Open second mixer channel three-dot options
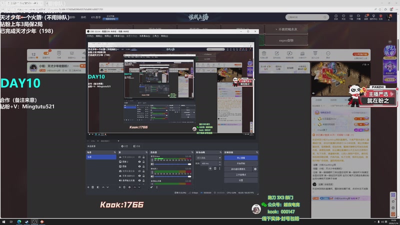400x225 pixels. [152, 172]
